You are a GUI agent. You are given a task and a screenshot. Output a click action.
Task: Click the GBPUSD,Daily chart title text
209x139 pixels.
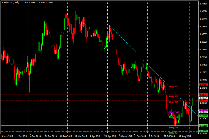click(x=11, y=2)
